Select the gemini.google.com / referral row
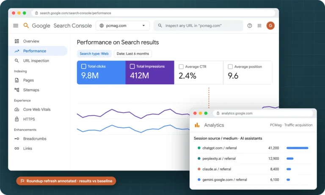Image resolution: width=325 pixels, height=195 pixels. click(253, 180)
